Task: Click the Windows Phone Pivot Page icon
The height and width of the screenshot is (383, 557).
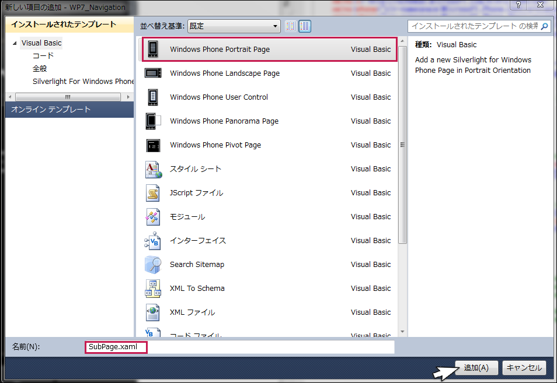Action: click(x=153, y=145)
